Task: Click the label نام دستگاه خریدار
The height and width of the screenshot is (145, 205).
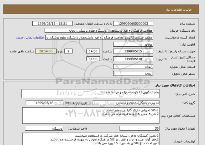Action: point(182,31)
